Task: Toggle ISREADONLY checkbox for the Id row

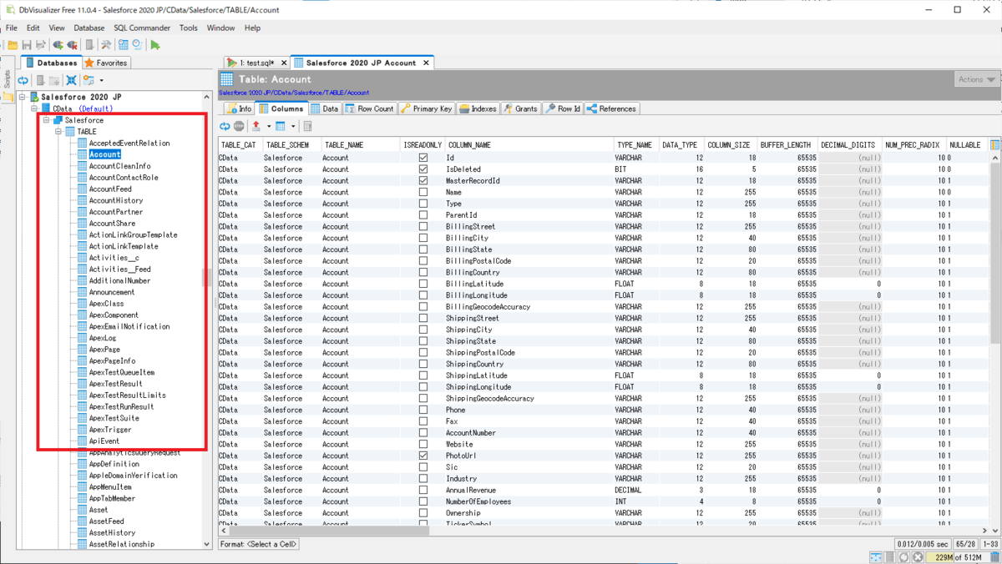Action: [x=423, y=158]
